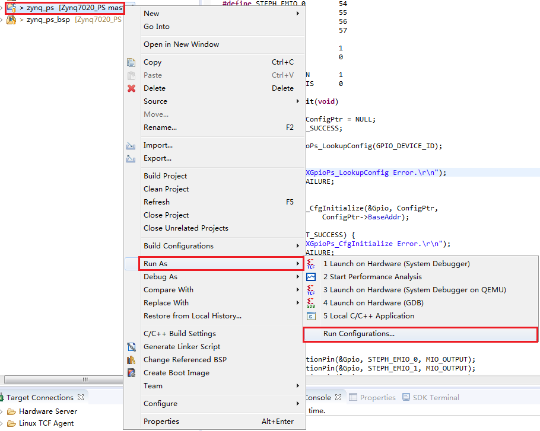Click the Copy icon in the context menu
Screen dimensions: 540x431
[x=131, y=62]
